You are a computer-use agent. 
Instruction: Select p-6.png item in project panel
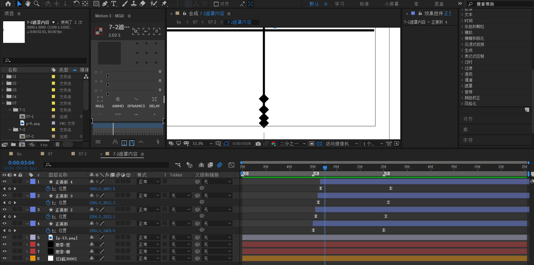coord(33,123)
